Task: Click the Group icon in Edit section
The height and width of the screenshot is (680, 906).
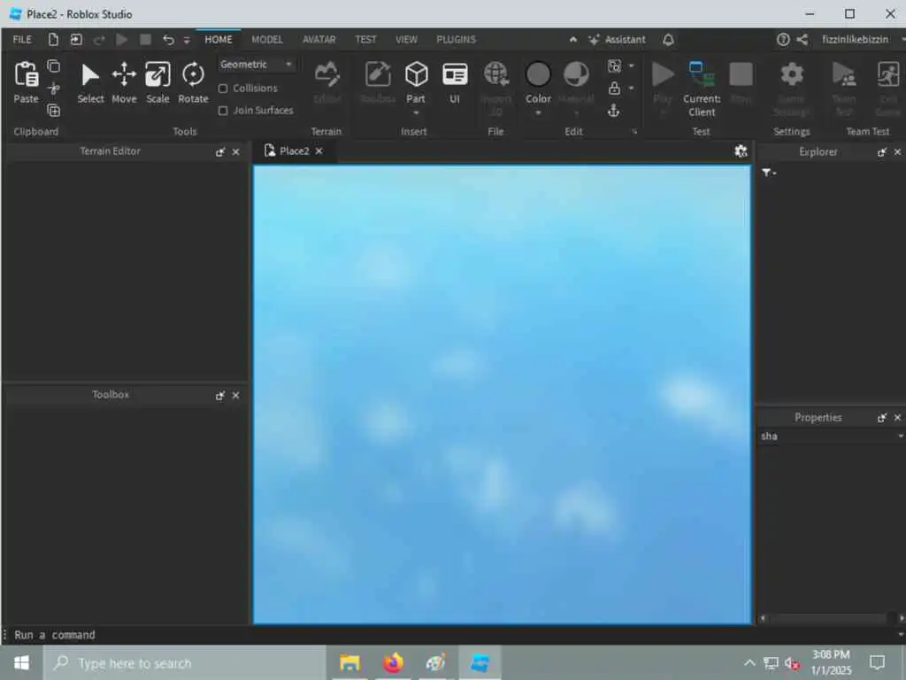Action: [614, 66]
